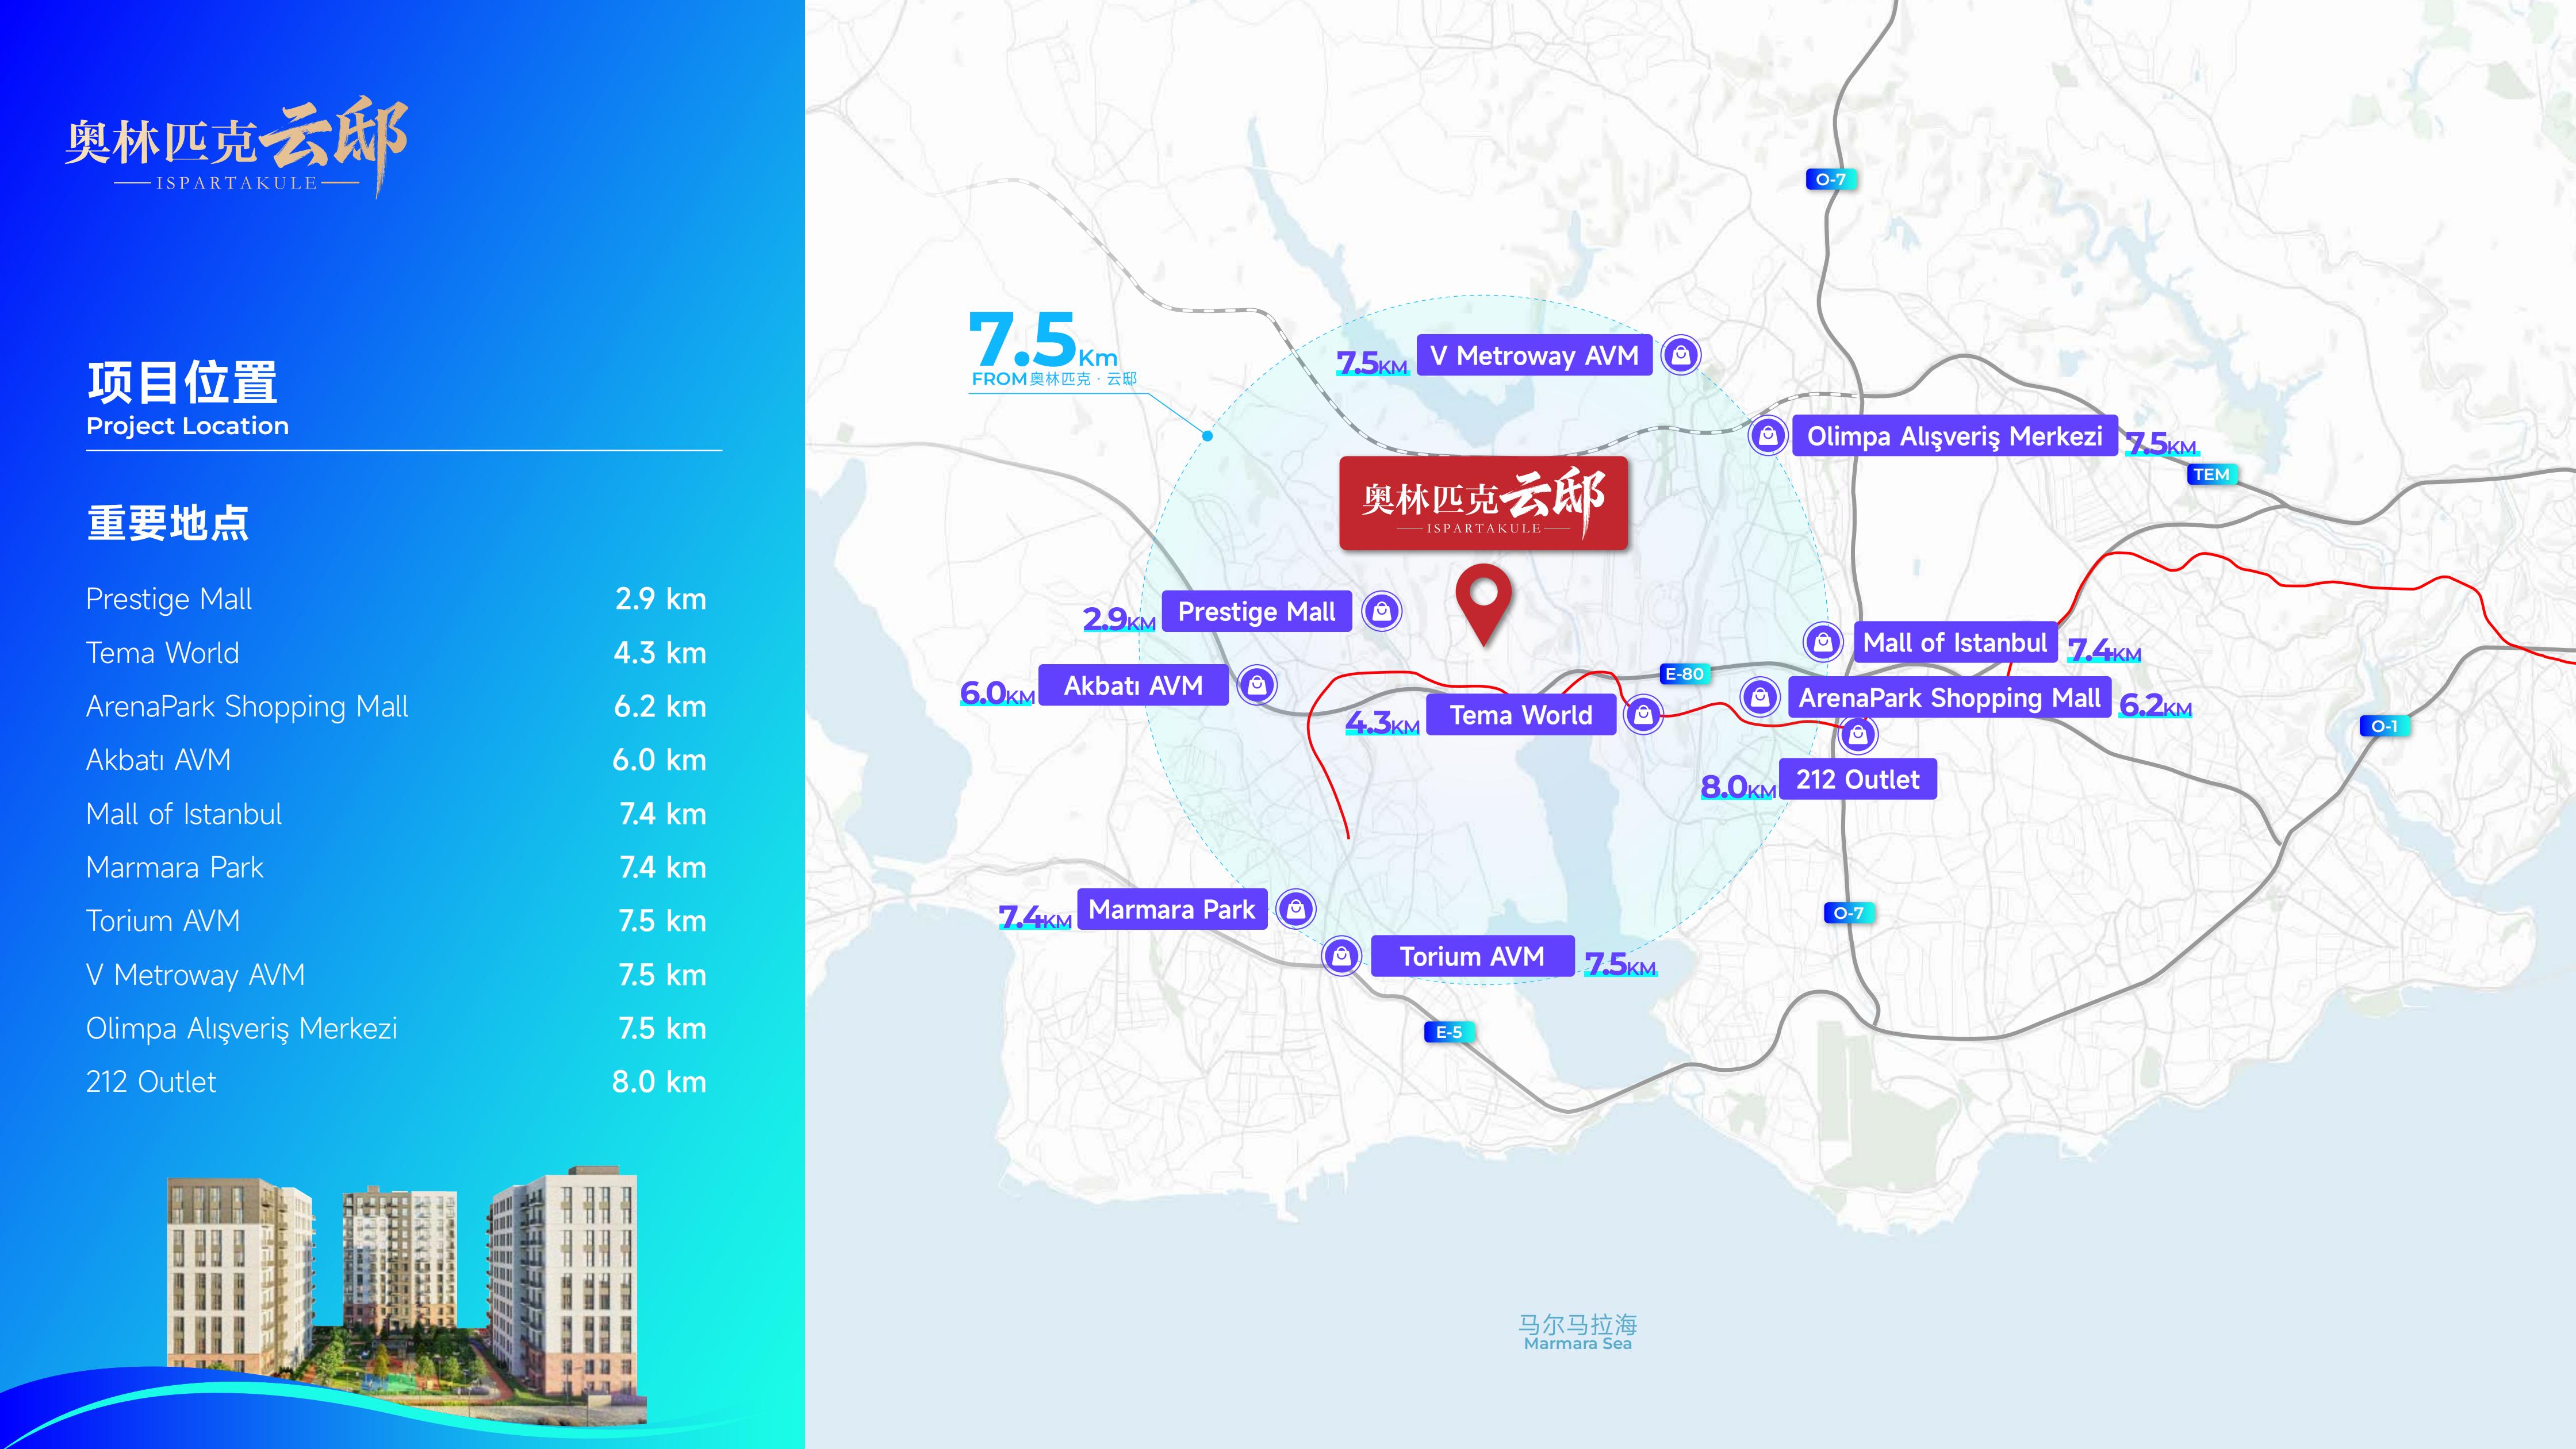Select the Marmara Park map label
The height and width of the screenshot is (1449, 2576).
[1172, 909]
